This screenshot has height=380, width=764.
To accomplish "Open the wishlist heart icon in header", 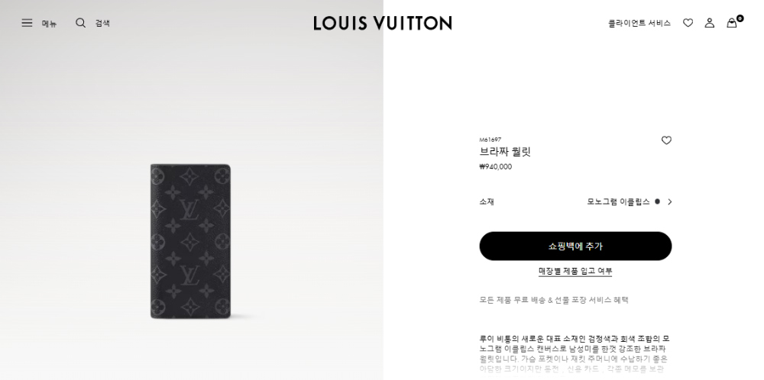I will (688, 23).
